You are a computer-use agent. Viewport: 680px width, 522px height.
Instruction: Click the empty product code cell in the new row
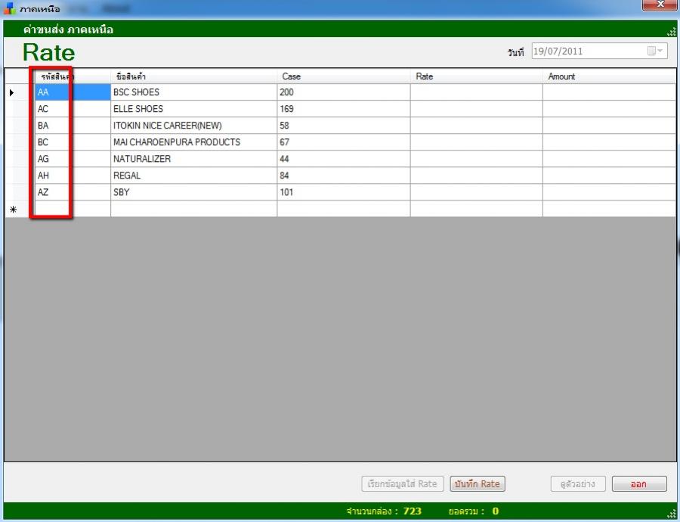[73, 209]
